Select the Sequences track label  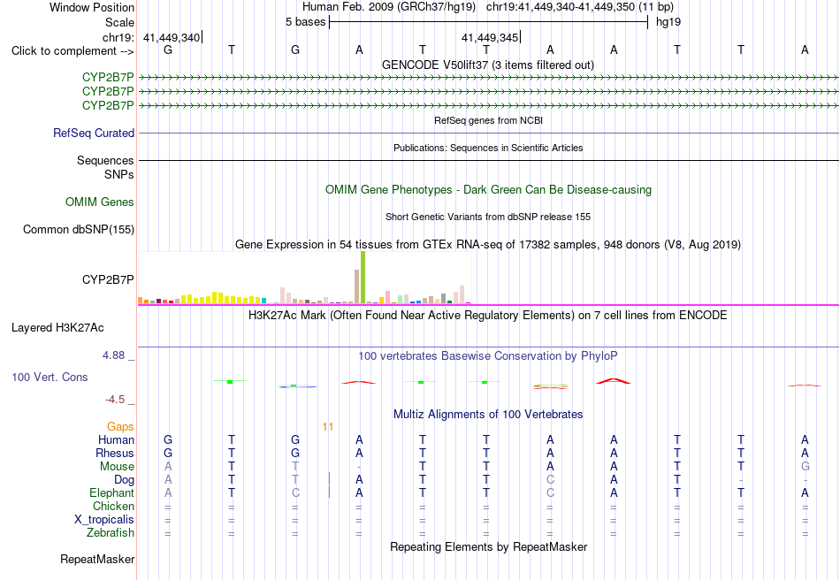click(105, 160)
